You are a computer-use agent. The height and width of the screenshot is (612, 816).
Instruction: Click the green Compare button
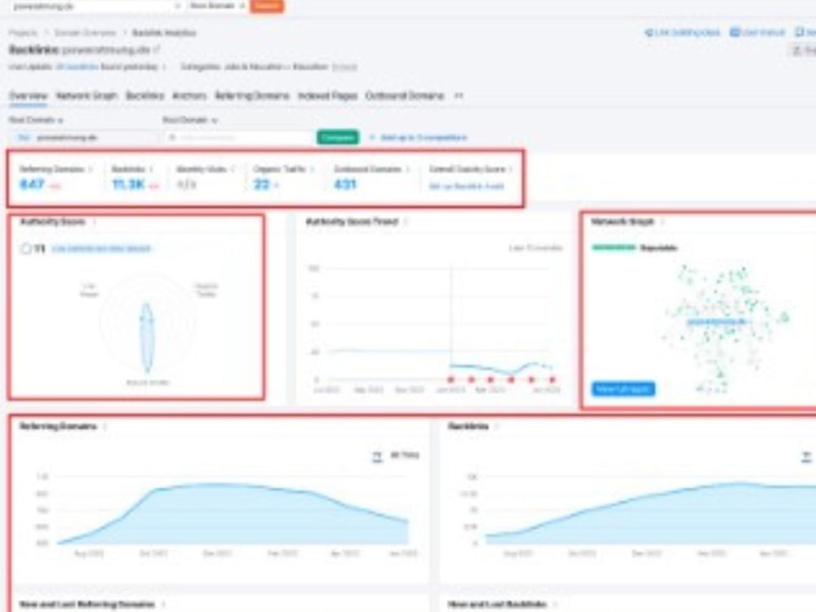(x=338, y=137)
